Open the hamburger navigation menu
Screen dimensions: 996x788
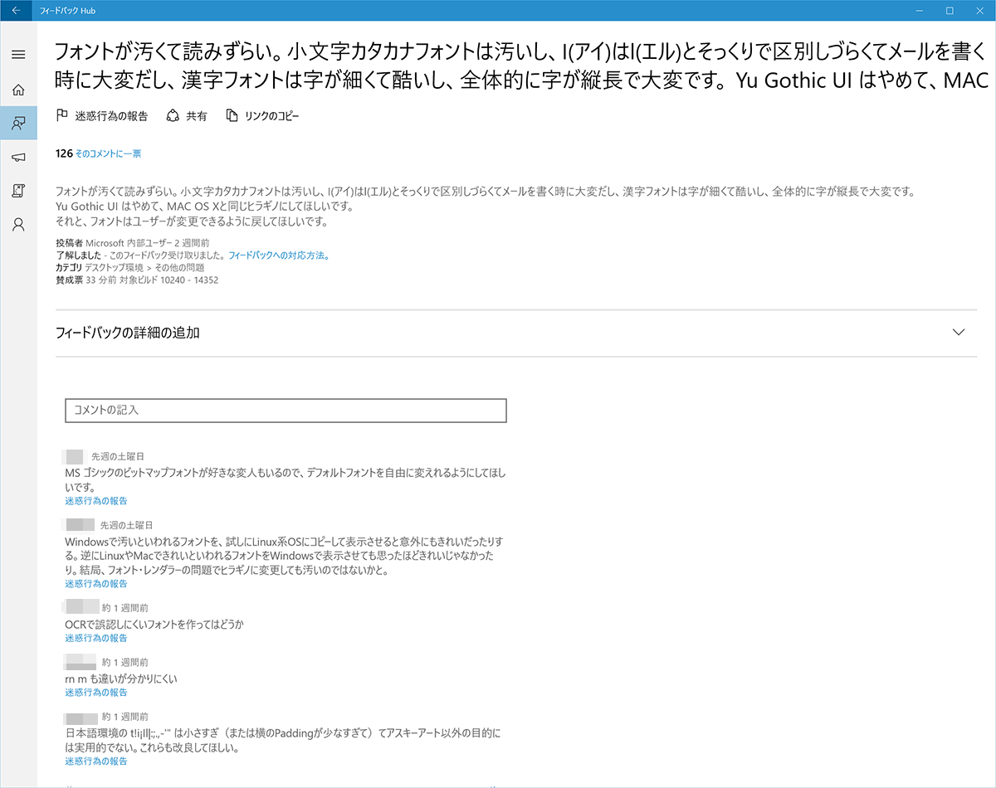(x=17, y=54)
